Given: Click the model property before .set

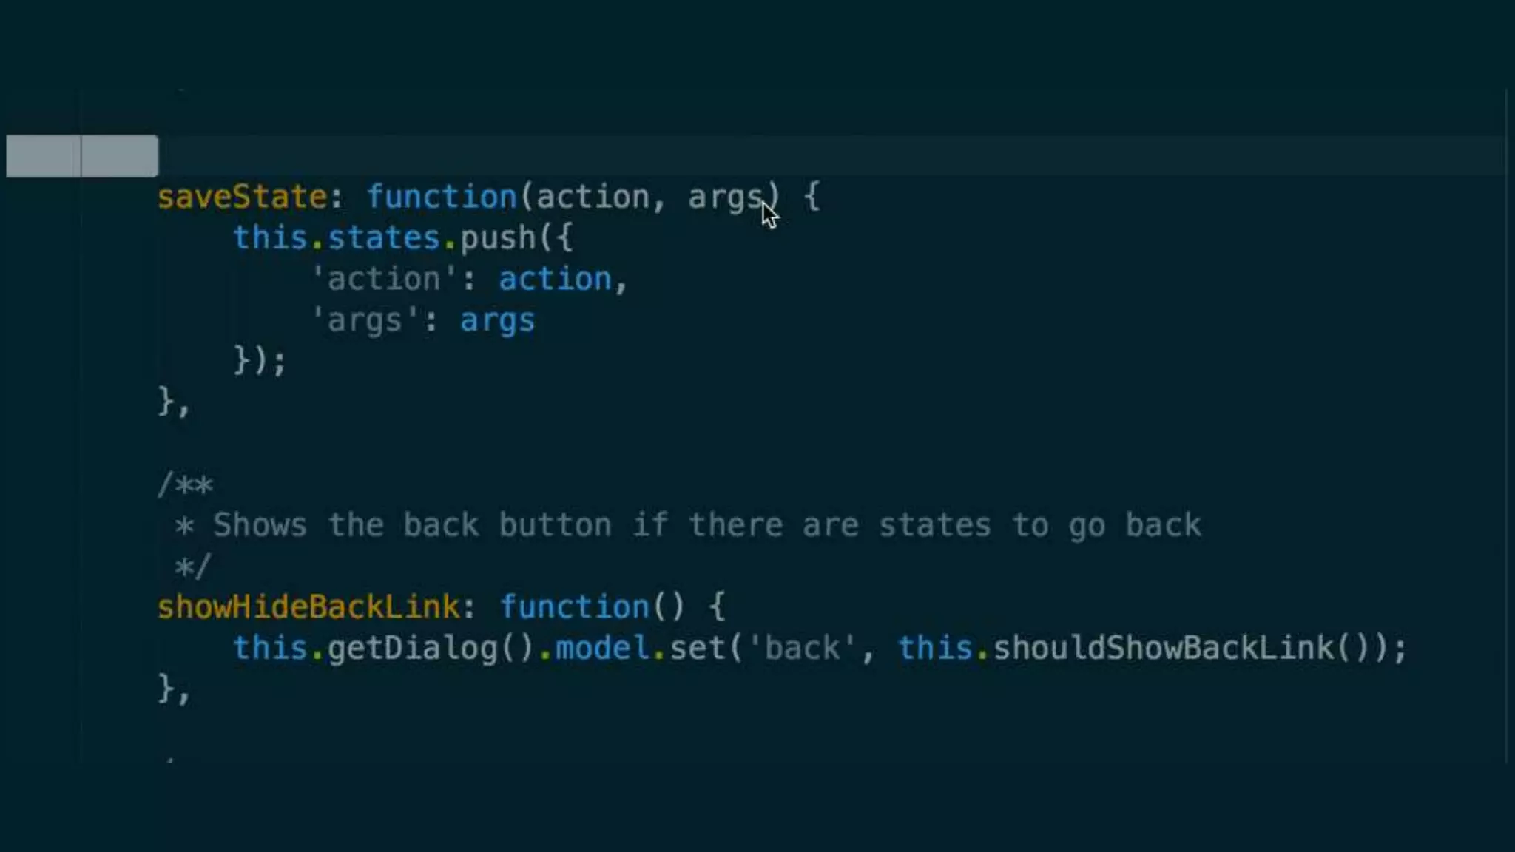Looking at the screenshot, I should point(602,649).
